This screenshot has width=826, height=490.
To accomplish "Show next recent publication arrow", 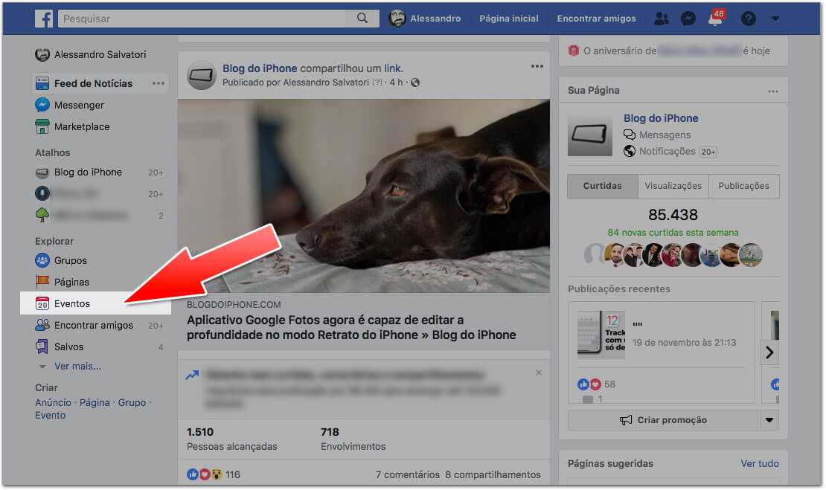I will 769,352.
